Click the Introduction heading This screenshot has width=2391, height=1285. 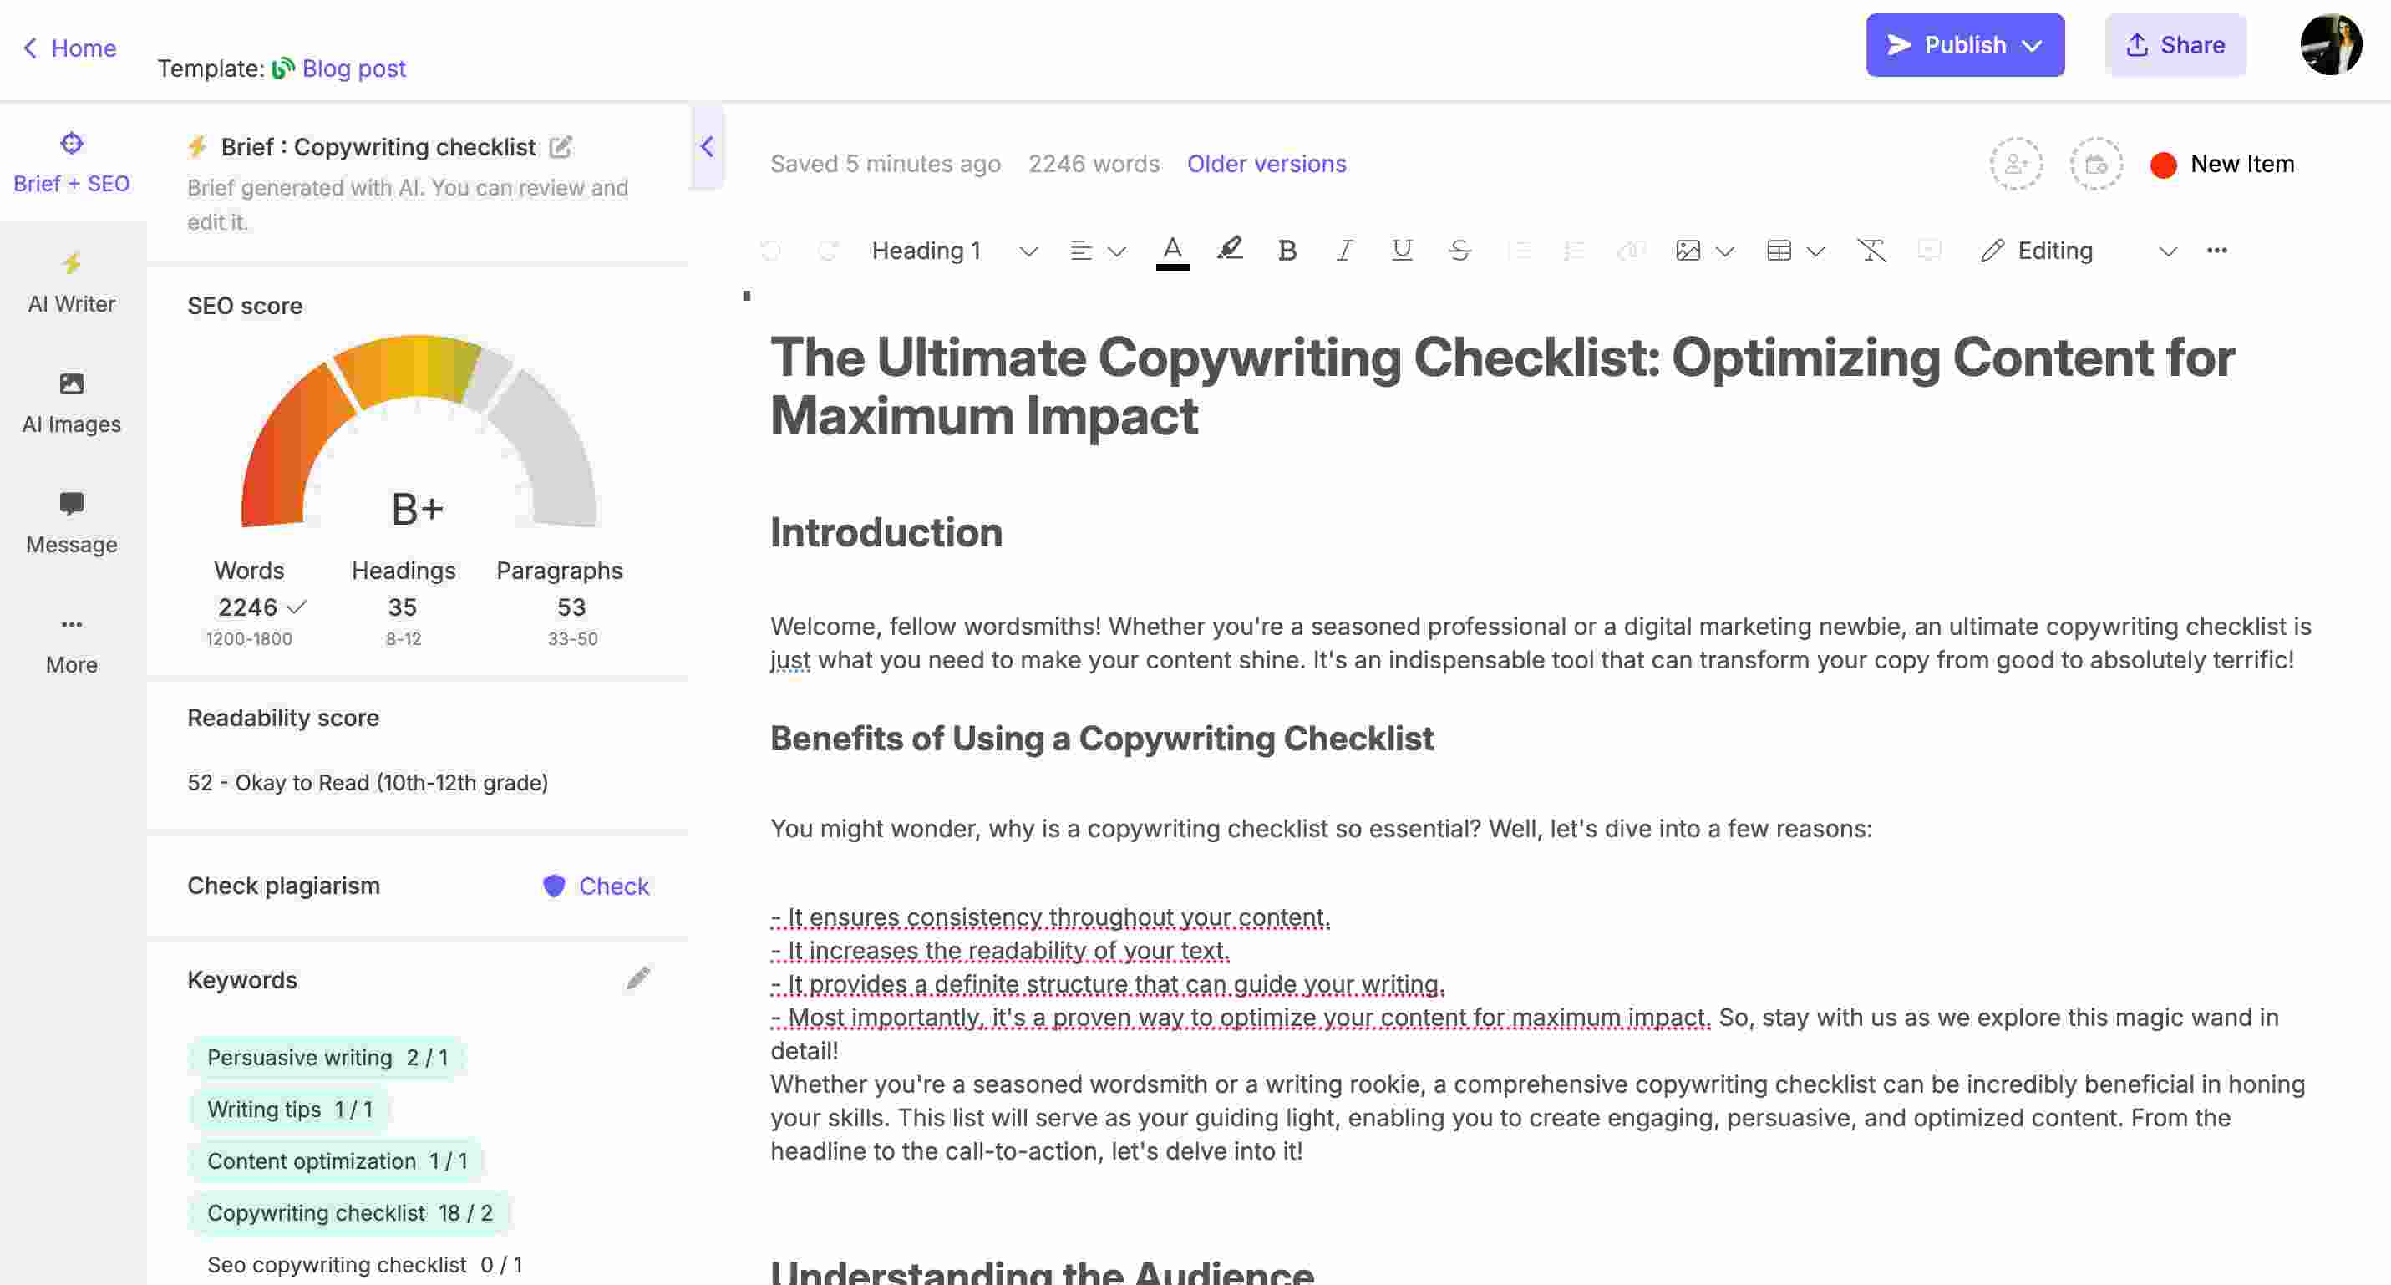886,533
